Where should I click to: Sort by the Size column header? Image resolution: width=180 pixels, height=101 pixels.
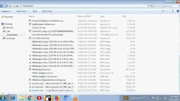tap(124, 16)
